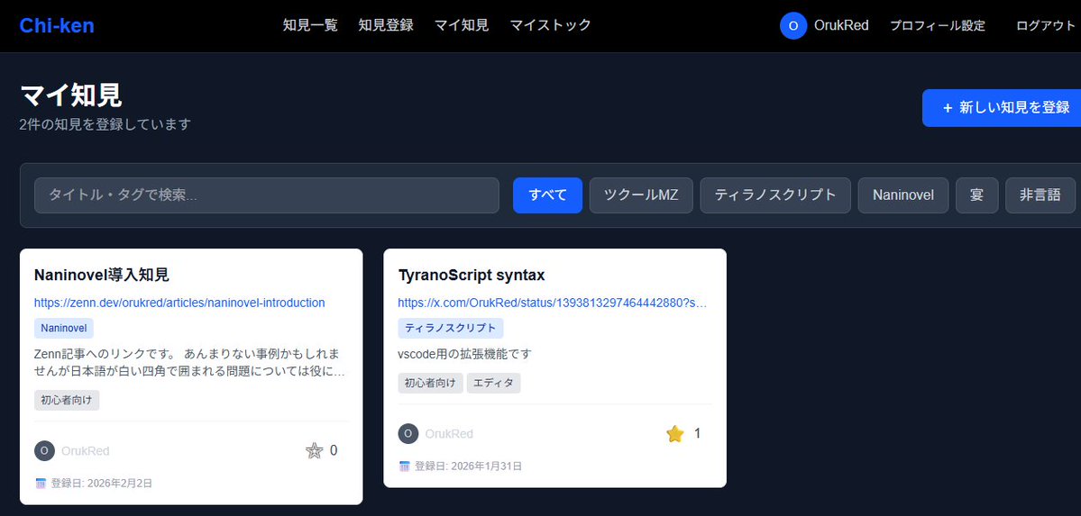Click the OrukRed avatar icon in header
The width and height of the screenshot is (1081, 516).
tap(792, 25)
